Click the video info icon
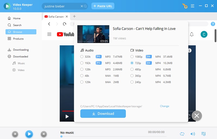 190,51
